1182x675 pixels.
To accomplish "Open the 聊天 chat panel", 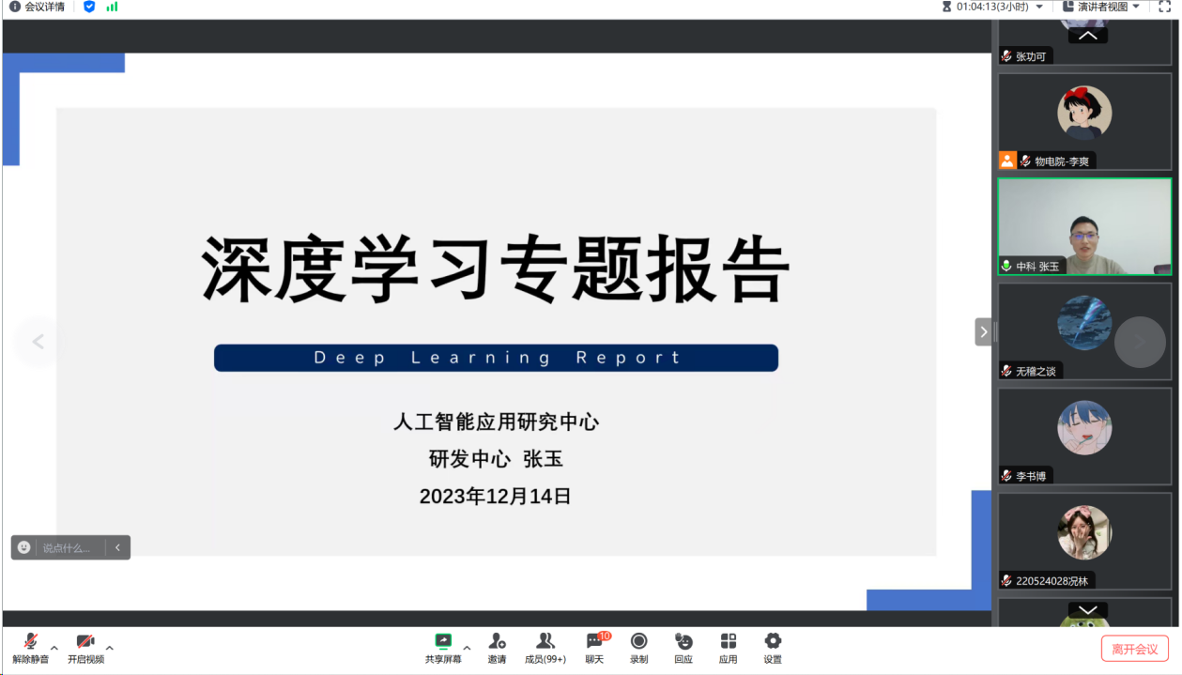I will pyautogui.click(x=594, y=642).
